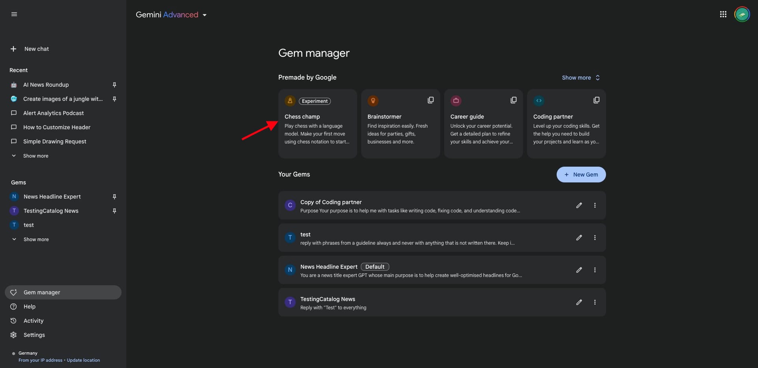Edit the Copy of Coding partner gem
The image size is (758, 368).
click(579, 205)
